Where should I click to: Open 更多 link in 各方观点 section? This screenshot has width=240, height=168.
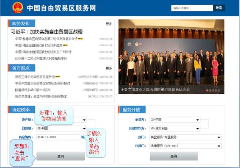(x=109, y=68)
